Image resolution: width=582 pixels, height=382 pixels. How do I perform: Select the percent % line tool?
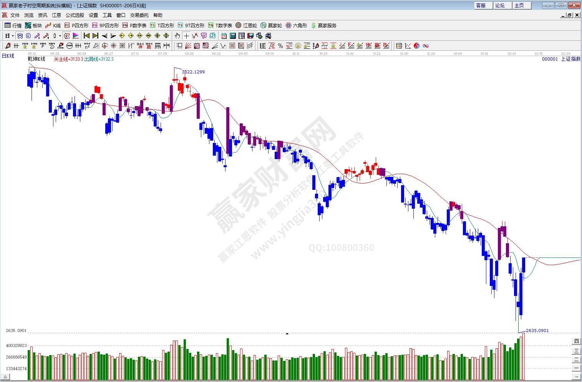click(x=280, y=46)
